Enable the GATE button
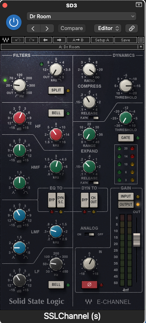Image resolution: width=146 pixels, height=323 pixels. coord(126,138)
